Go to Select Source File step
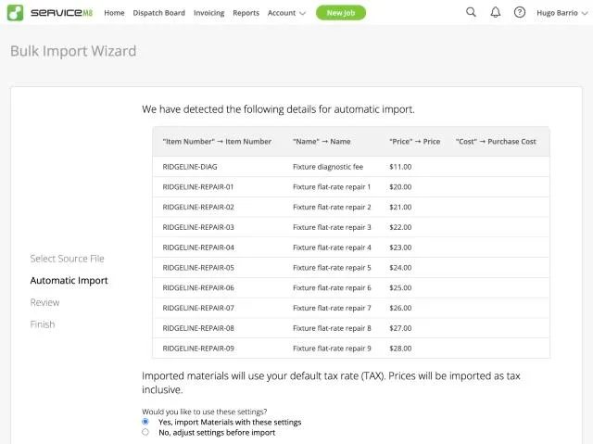This screenshot has height=444, width=593. click(67, 259)
